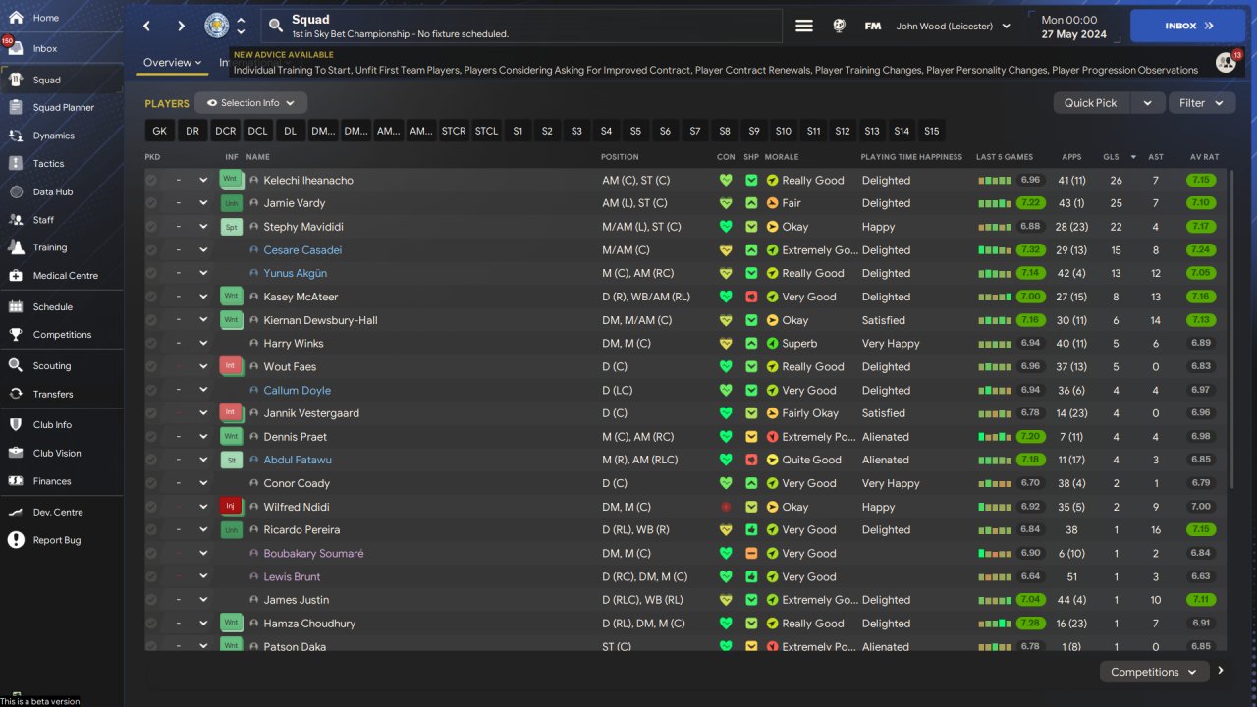The image size is (1257, 707).
Task: Open Club Vision in the sidebar
Action: coord(62,454)
